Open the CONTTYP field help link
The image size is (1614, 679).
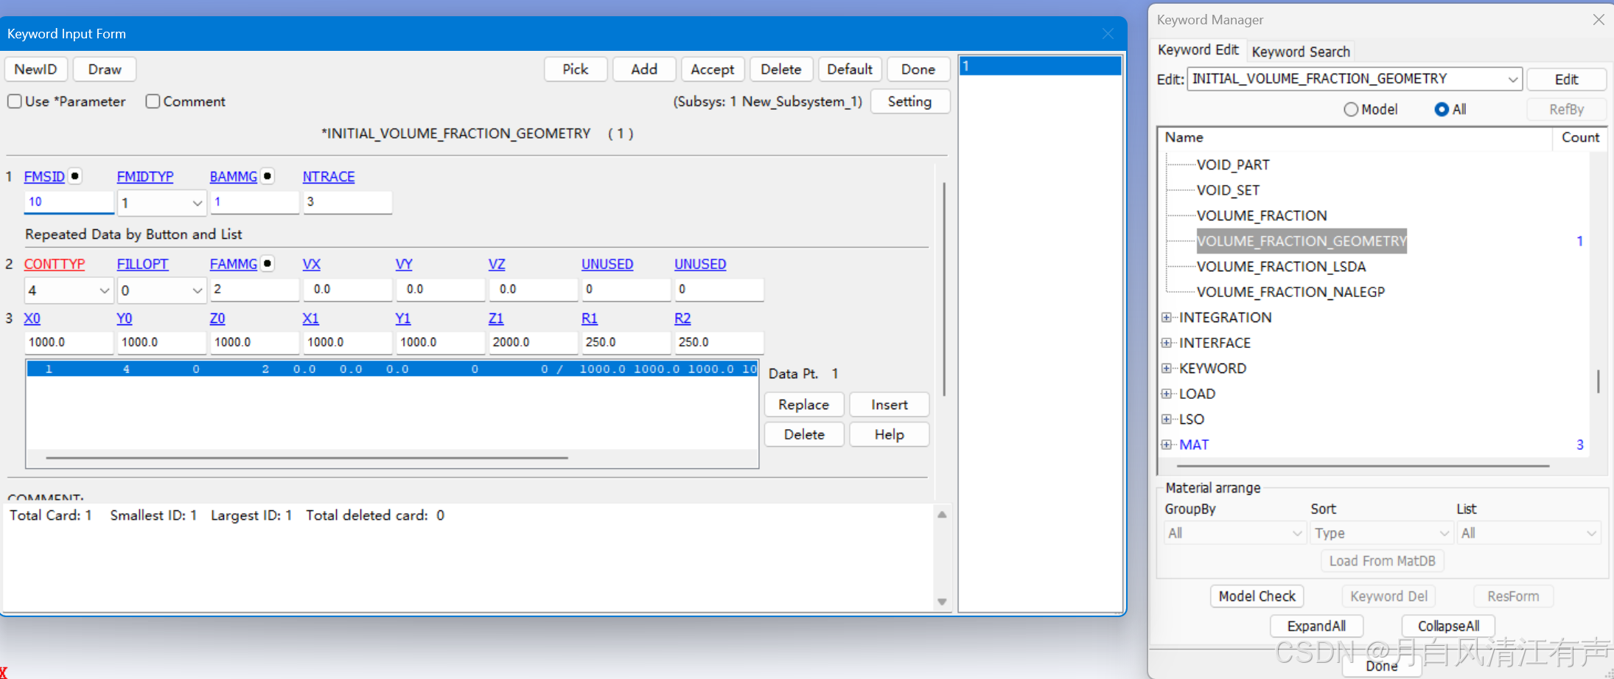coord(55,264)
